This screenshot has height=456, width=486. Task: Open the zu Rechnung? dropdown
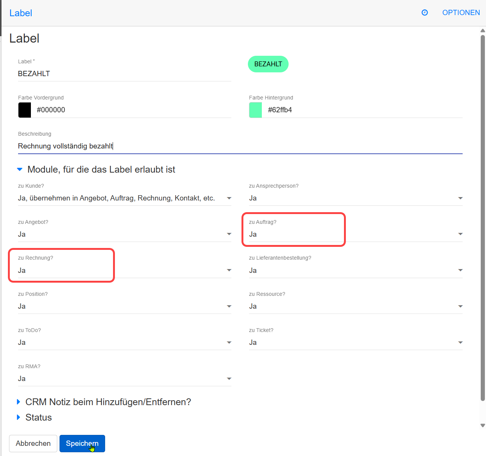pyautogui.click(x=125, y=271)
